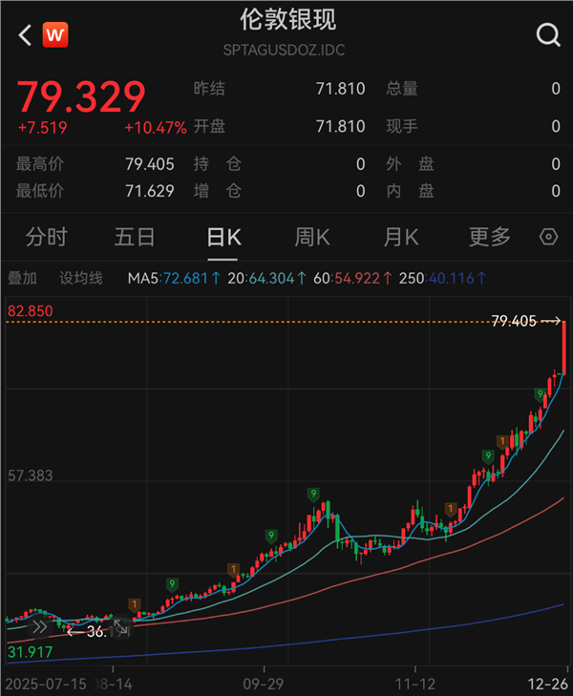Tap the orange 1 marker near 08-14
The height and width of the screenshot is (696, 573).
[135, 604]
